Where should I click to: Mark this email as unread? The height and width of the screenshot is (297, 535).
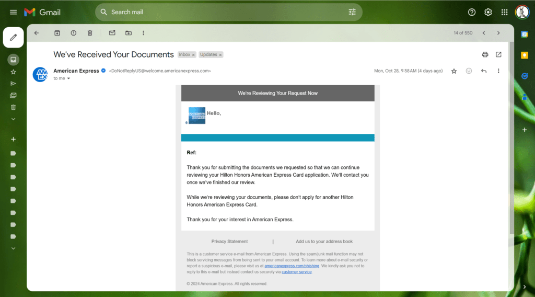coord(112,33)
